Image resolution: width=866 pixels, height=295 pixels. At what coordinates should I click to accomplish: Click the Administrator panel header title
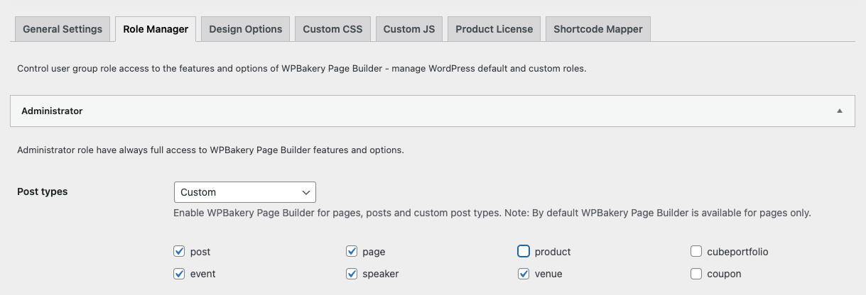pos(52,111)
